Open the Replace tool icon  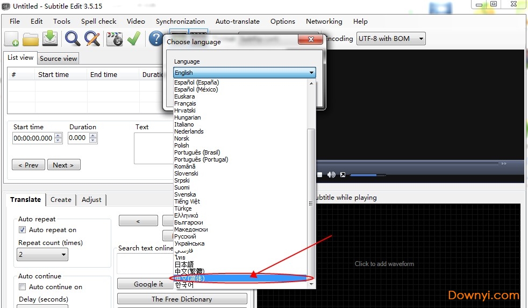click(92, 39)
